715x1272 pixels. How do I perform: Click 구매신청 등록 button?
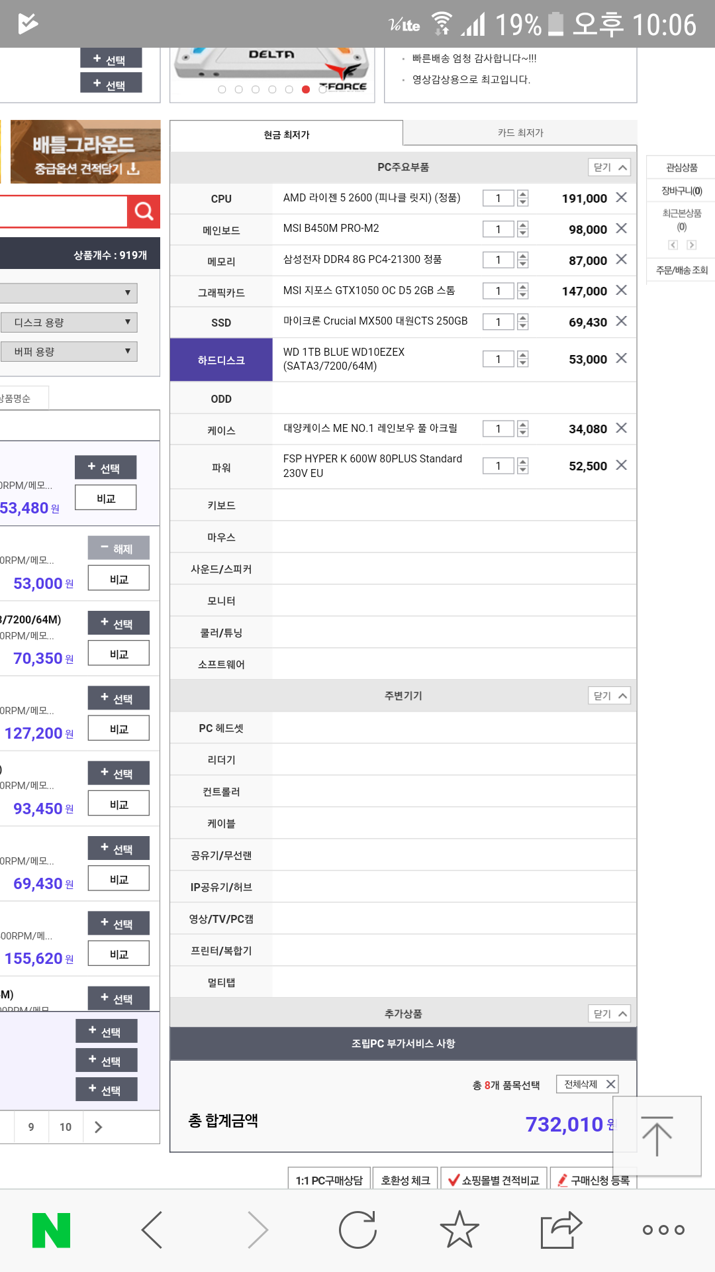pos(593,1180)
